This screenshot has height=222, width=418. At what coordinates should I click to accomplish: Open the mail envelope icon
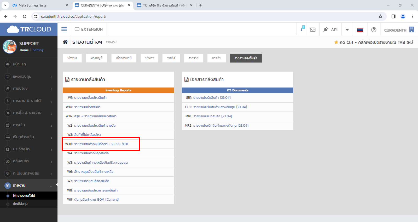[x=313, y=29]
